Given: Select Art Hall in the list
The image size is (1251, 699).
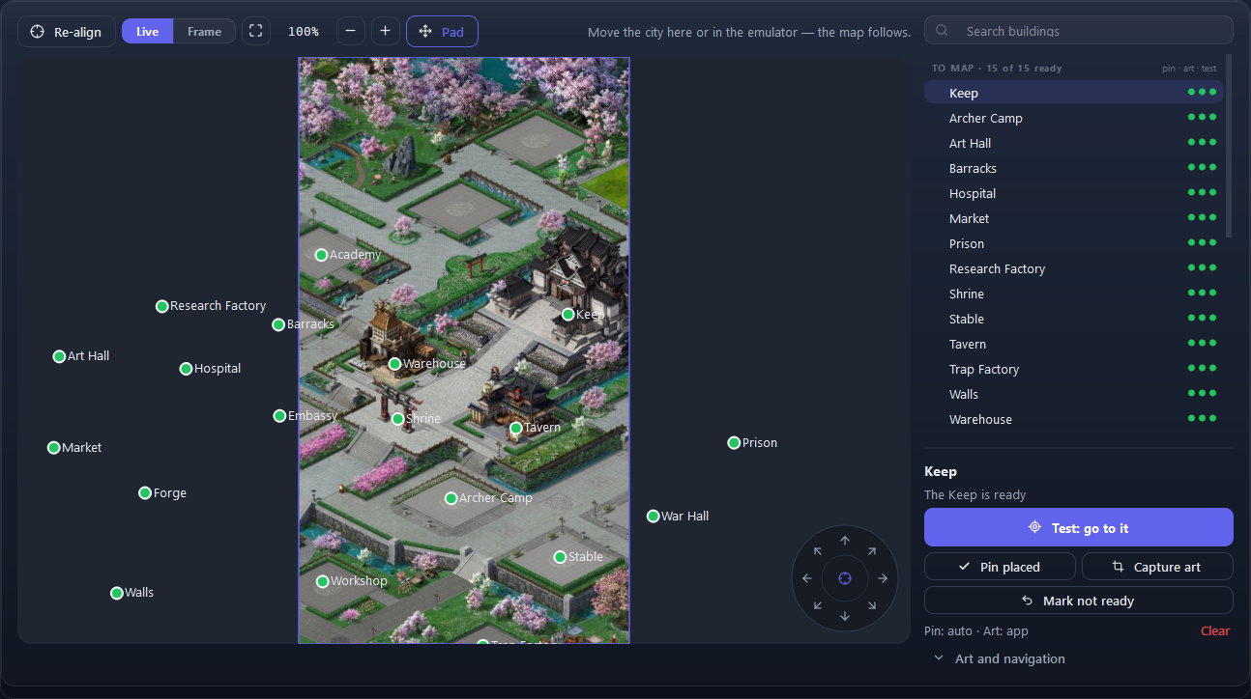Looking at the screenshot, I should point(1074,143).
